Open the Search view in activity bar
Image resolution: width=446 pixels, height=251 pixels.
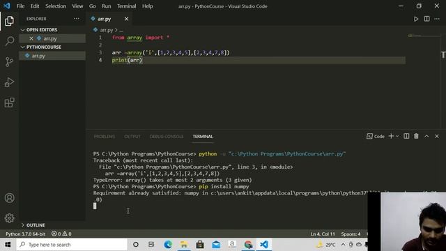pos(9,41)
